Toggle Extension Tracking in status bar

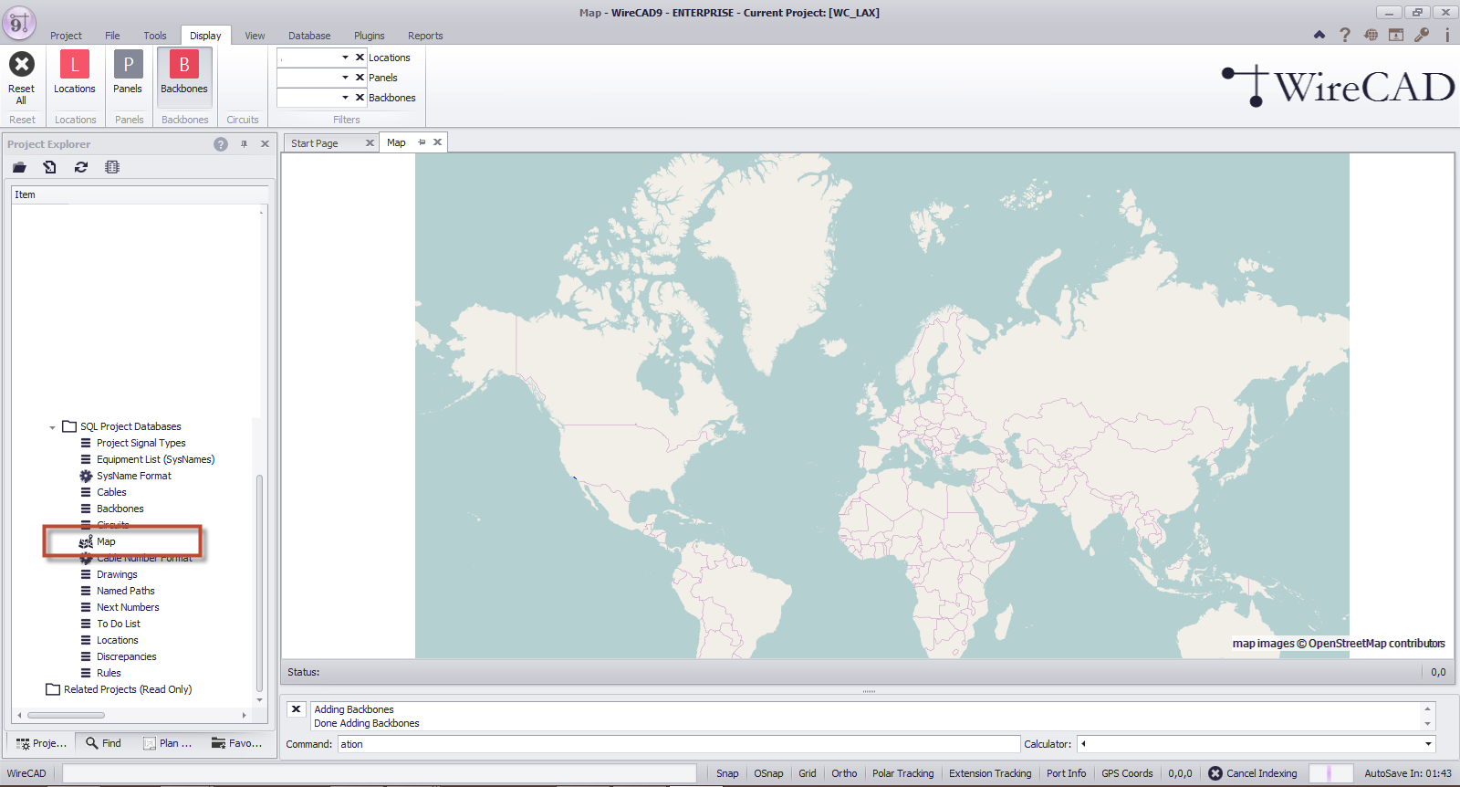click(x=990, y=773)
